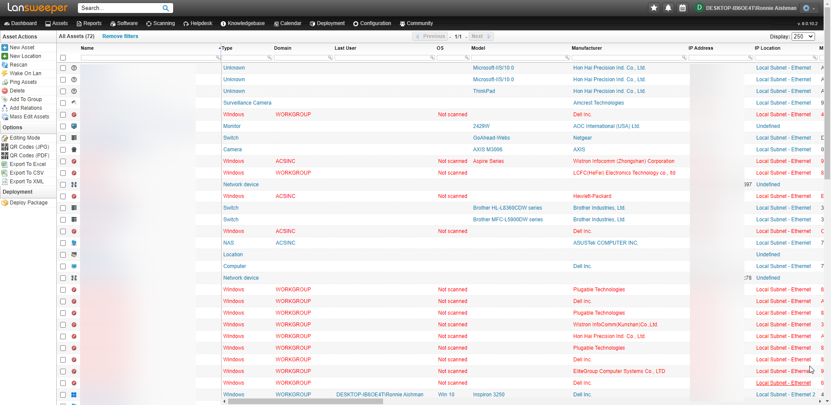Click the New Asset plus icon

pyautogui.click(x=5, y=48)
